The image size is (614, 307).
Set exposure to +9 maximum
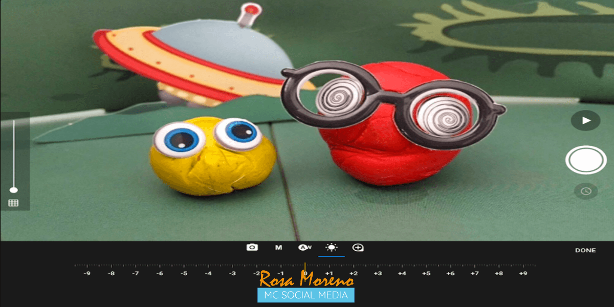pos(523,273)
